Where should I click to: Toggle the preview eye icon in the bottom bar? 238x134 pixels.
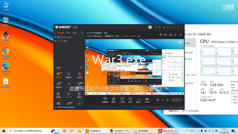coord(162,100)
